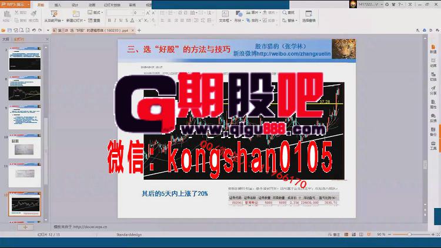This screenshot has height=248, width=441.
Task: Switch to the 动画 ribbon tab
Action: click(x=92, y=5)
